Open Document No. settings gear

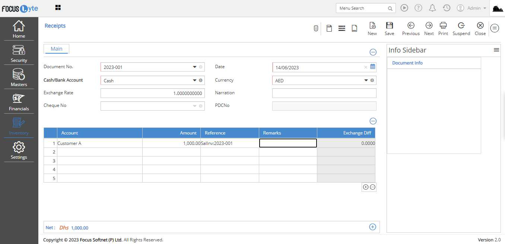[201, 67]
